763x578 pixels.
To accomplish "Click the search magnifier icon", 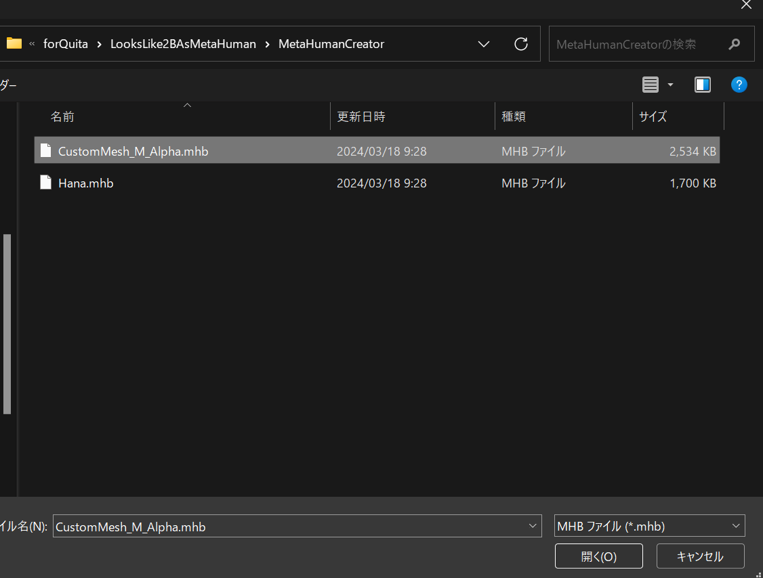I will (x=735, y=43).
